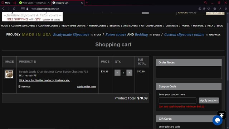The height and width of the screenshot is (129, 229).
Task: Open FOR PETS menu item
Action: 198,25
